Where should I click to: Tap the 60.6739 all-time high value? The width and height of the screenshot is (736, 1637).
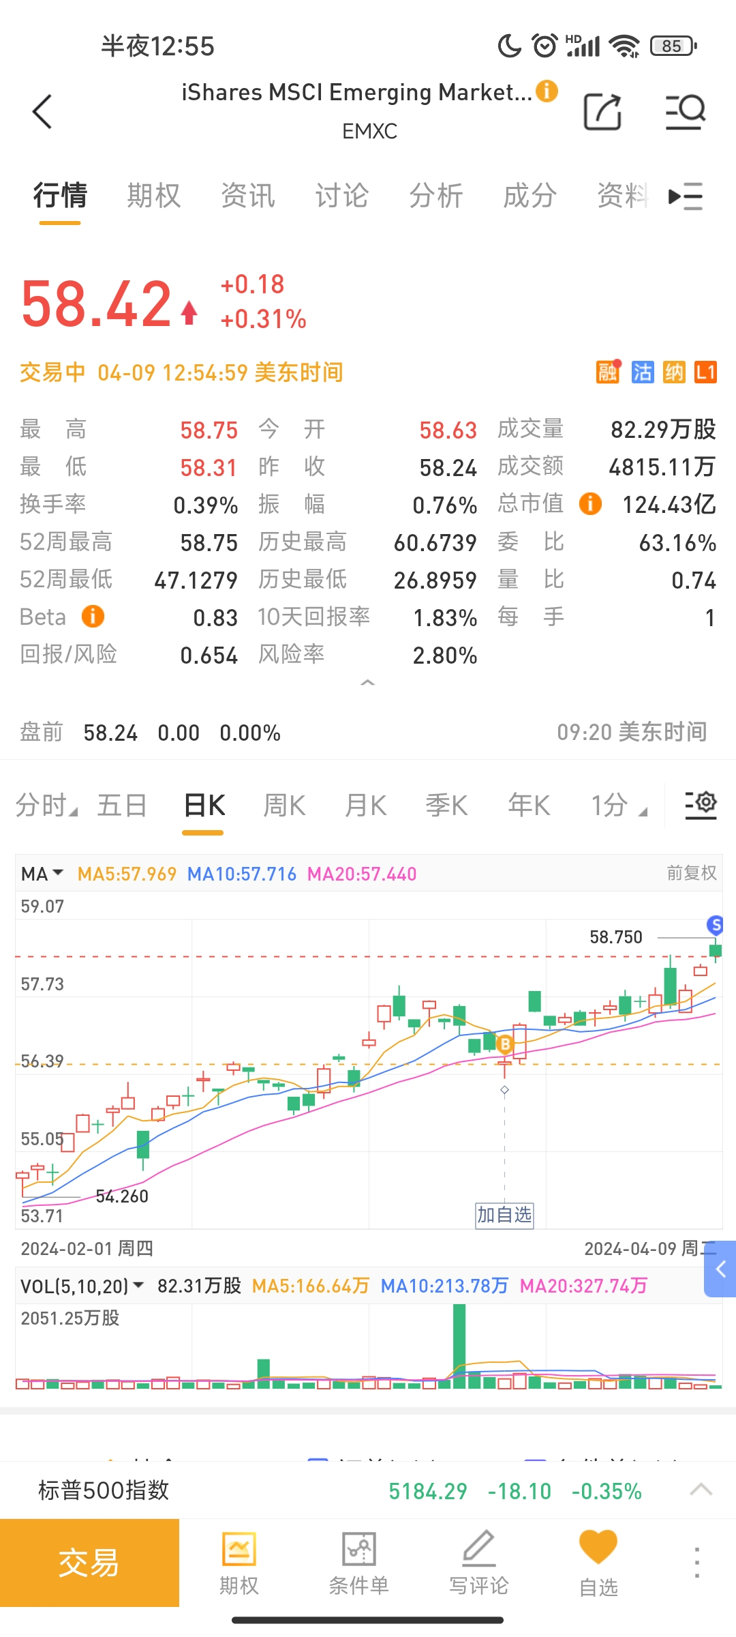pyautogui.click(x=435, y=543)
